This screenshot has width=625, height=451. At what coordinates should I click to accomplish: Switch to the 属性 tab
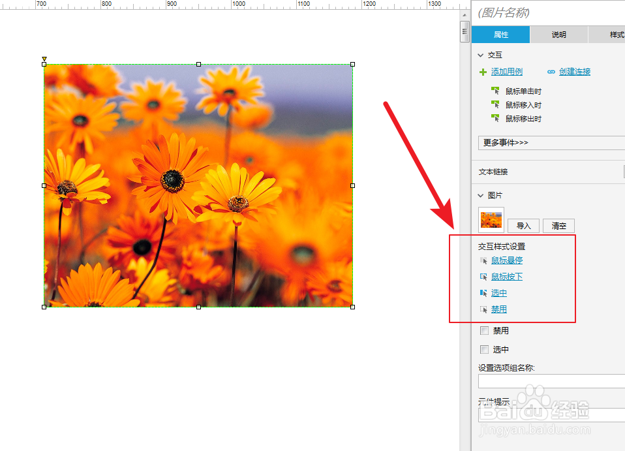pos(500,35)
